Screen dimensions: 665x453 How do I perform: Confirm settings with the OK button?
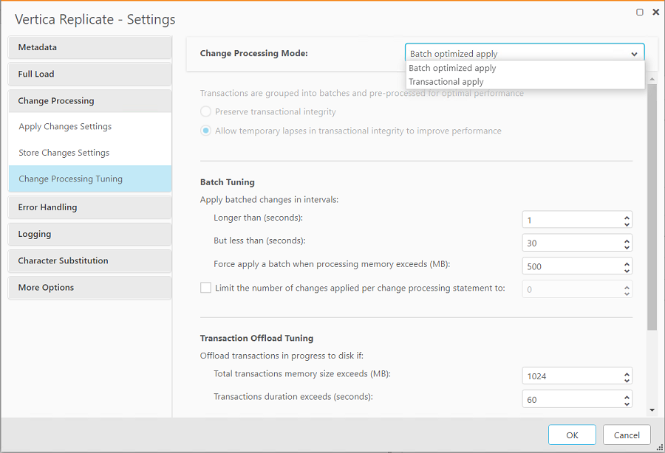click(x=571, y=435)
